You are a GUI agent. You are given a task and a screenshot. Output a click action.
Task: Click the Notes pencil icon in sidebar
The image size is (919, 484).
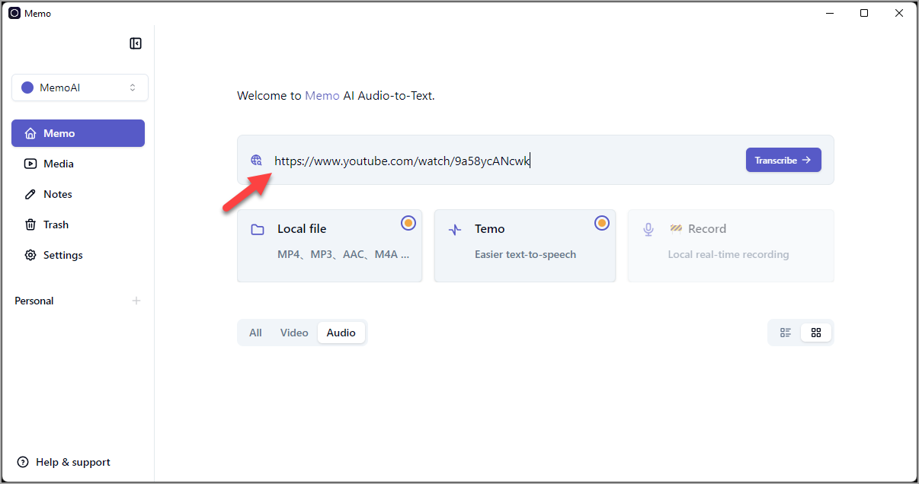[30, 194]
